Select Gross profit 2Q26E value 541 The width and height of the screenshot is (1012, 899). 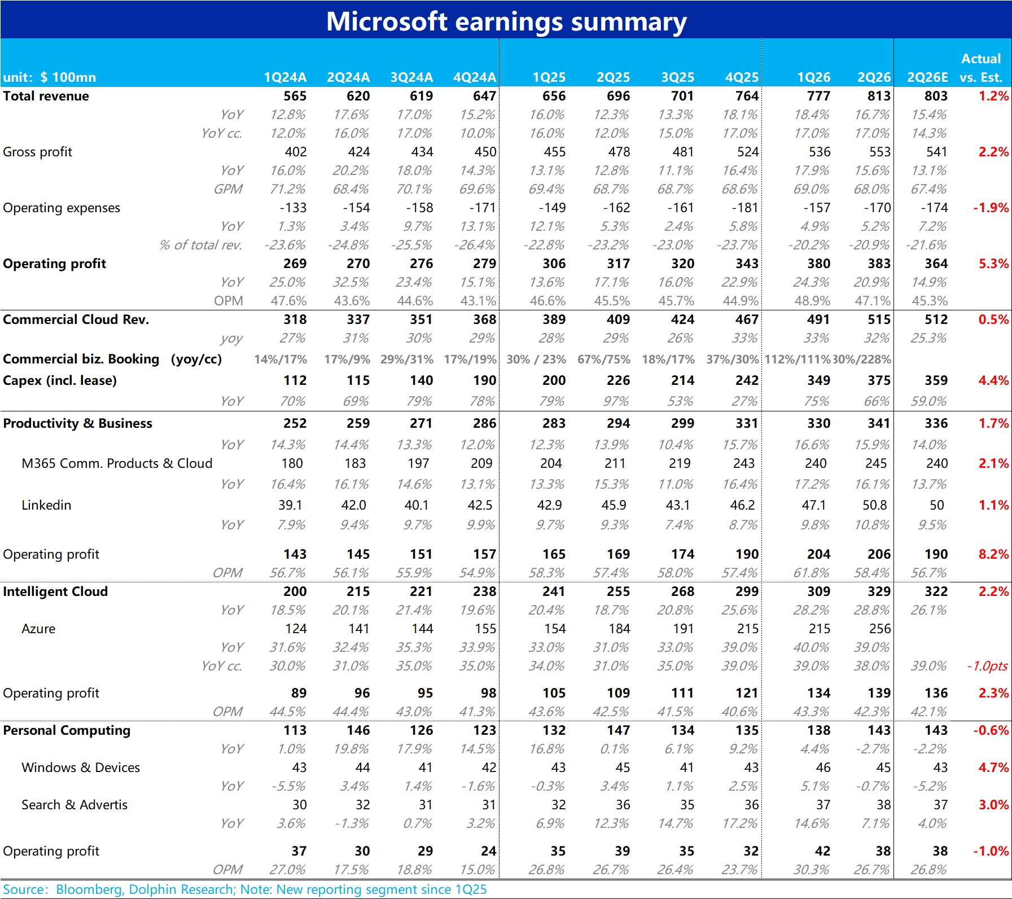936,152
